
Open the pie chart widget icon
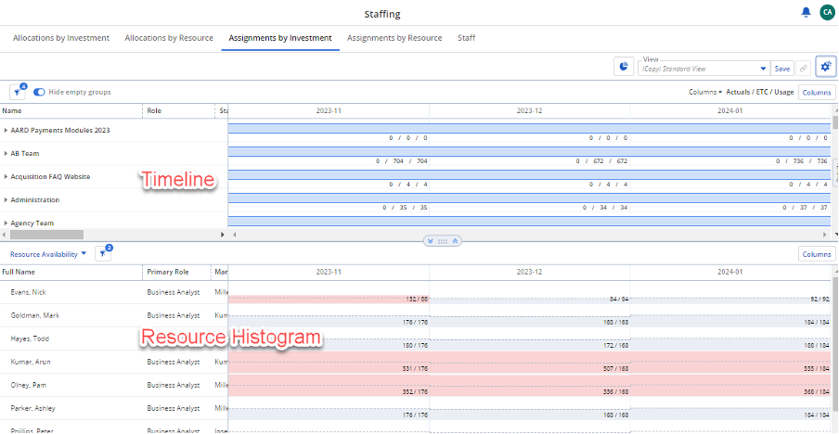pos(624,67)
